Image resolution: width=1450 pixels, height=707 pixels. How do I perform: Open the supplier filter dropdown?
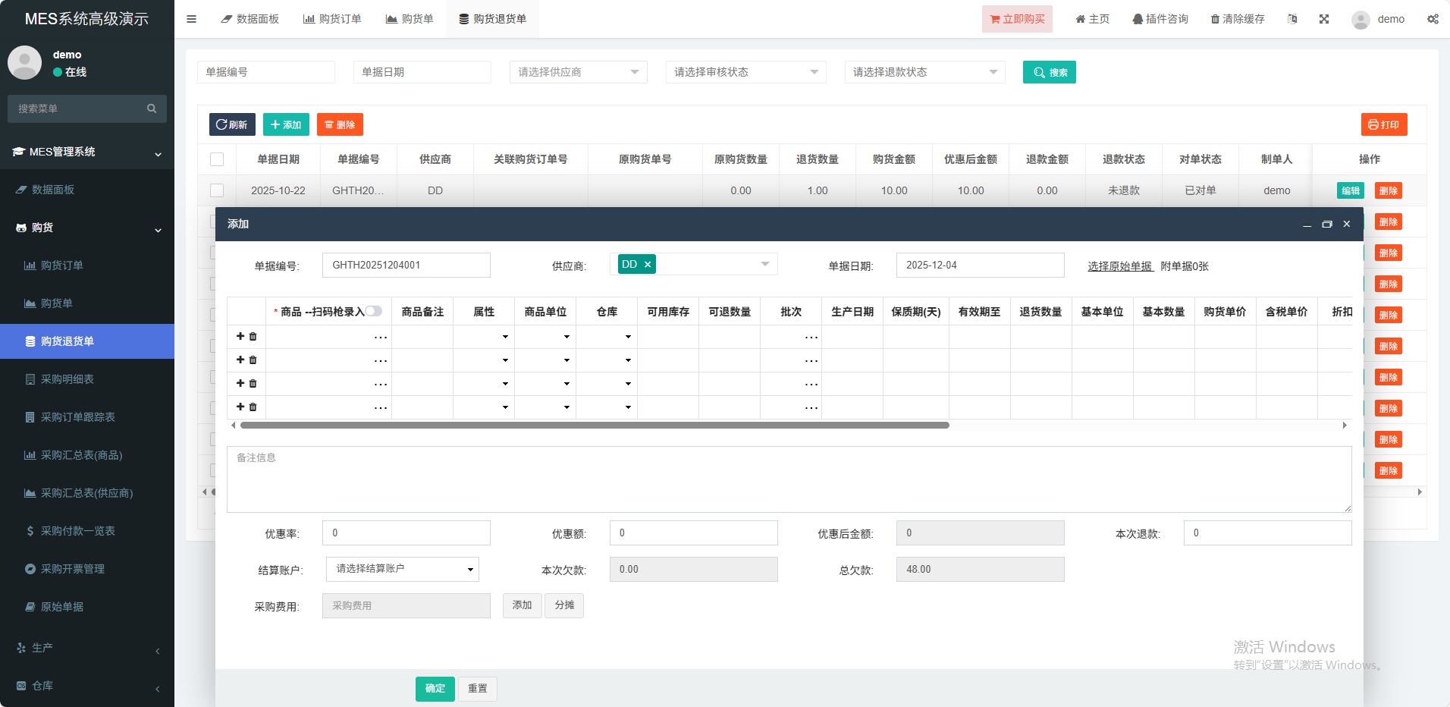(x=578, y=72)
